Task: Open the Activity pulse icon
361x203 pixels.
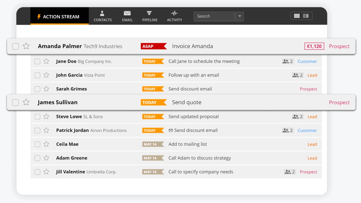Action: [x=174, y=14]
